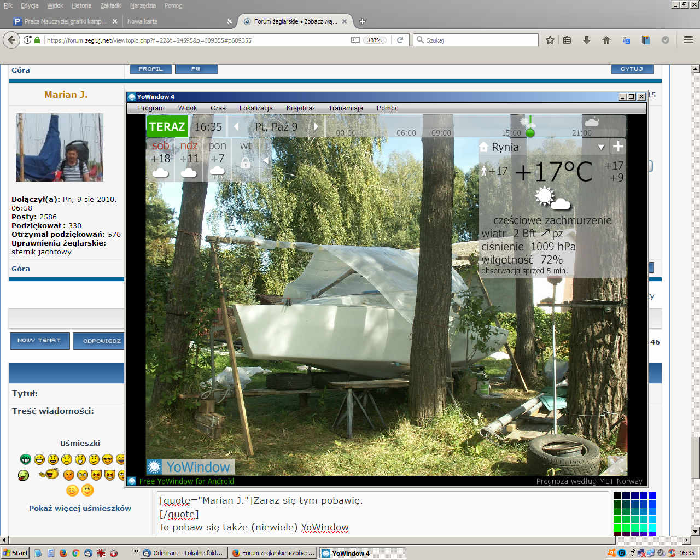700x560 pixels.
Task: Launch Chrome from the quick launch bar
Action: point(75,553)
